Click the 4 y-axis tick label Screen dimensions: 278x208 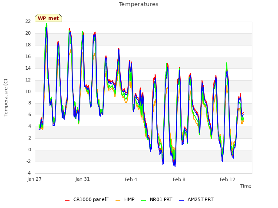(30, 127)
